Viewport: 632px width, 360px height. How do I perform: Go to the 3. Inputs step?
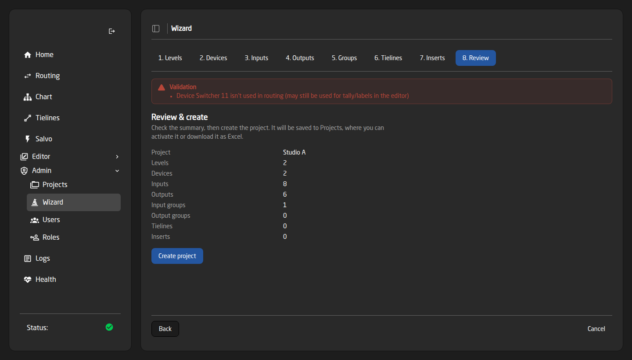[256, 58]
